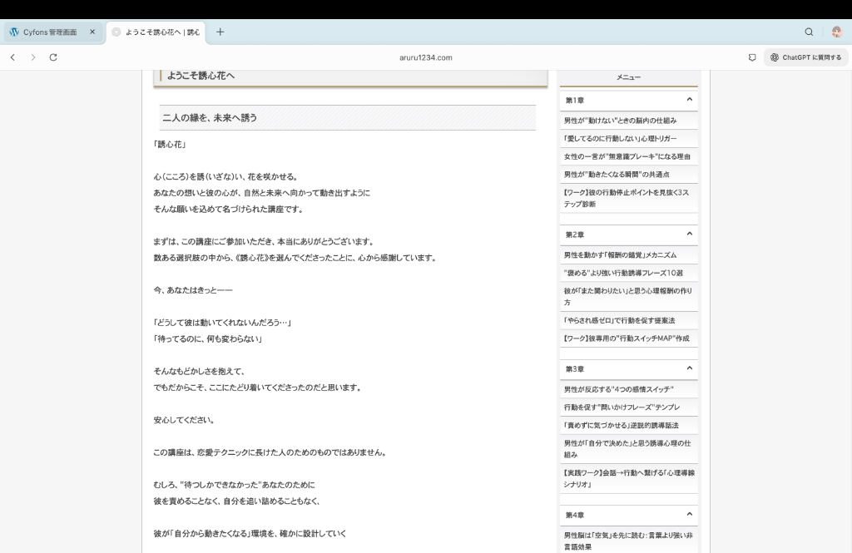Screen dimensions: 852x553
Task: Open 【ワーク】彼専用の"行動スイッチMAP"作成
Action: [627, 338]
